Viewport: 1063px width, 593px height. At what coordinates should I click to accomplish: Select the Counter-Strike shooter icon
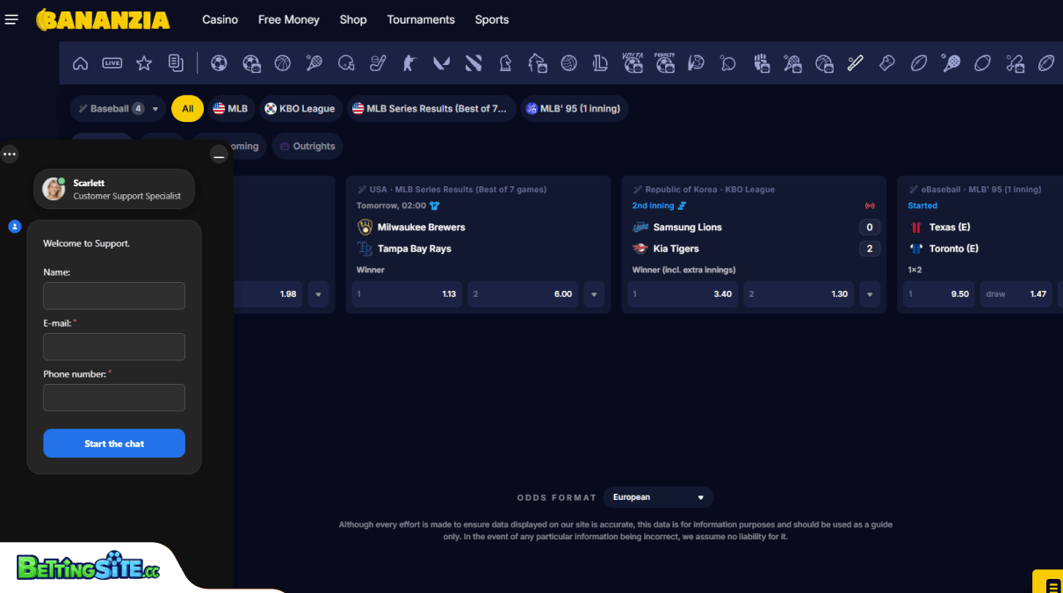409,63
